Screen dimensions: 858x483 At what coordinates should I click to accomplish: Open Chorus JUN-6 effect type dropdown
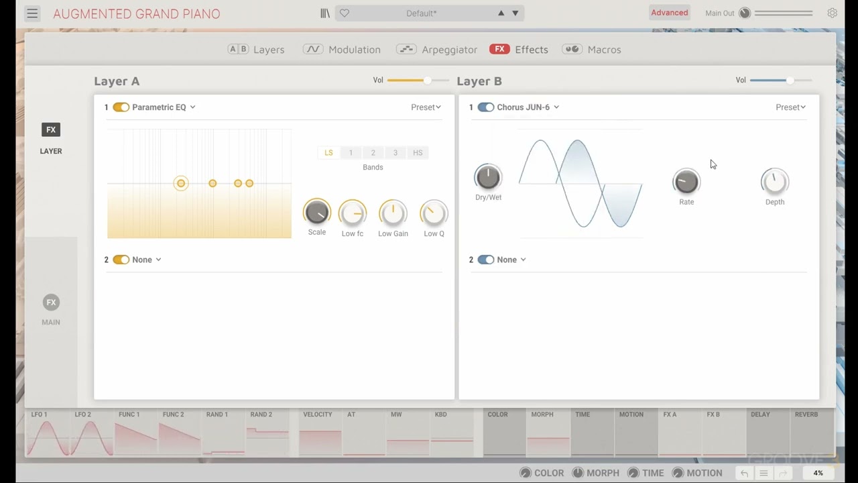pyautogui.click(x=528, y=107)
